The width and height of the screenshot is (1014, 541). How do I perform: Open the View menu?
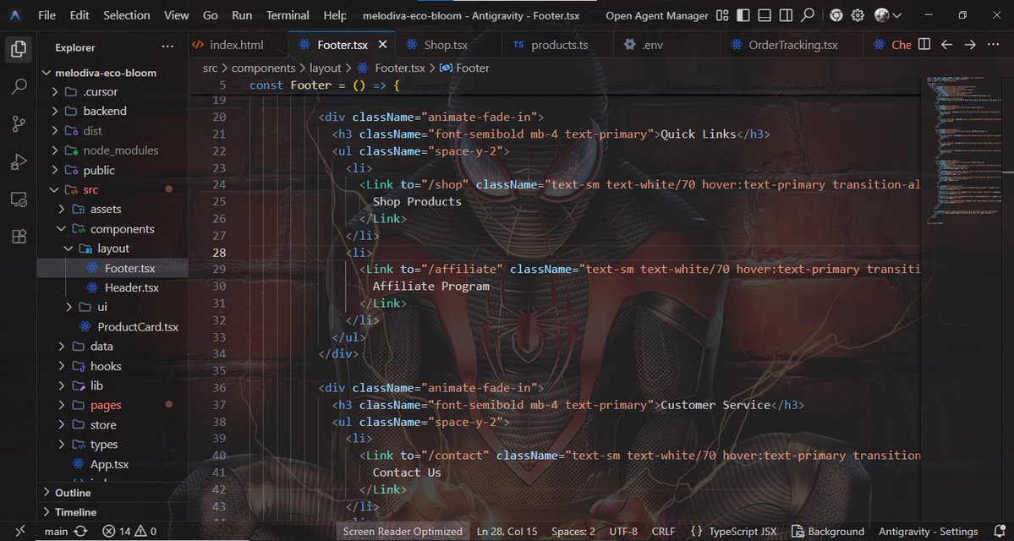click(177, 15)
